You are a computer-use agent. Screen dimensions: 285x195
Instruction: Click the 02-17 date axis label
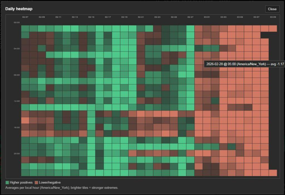click(108, 17)
